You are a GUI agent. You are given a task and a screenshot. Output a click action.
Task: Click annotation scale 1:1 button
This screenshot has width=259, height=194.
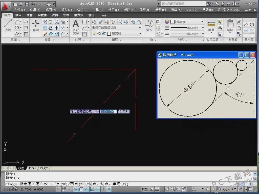[198, 189]
